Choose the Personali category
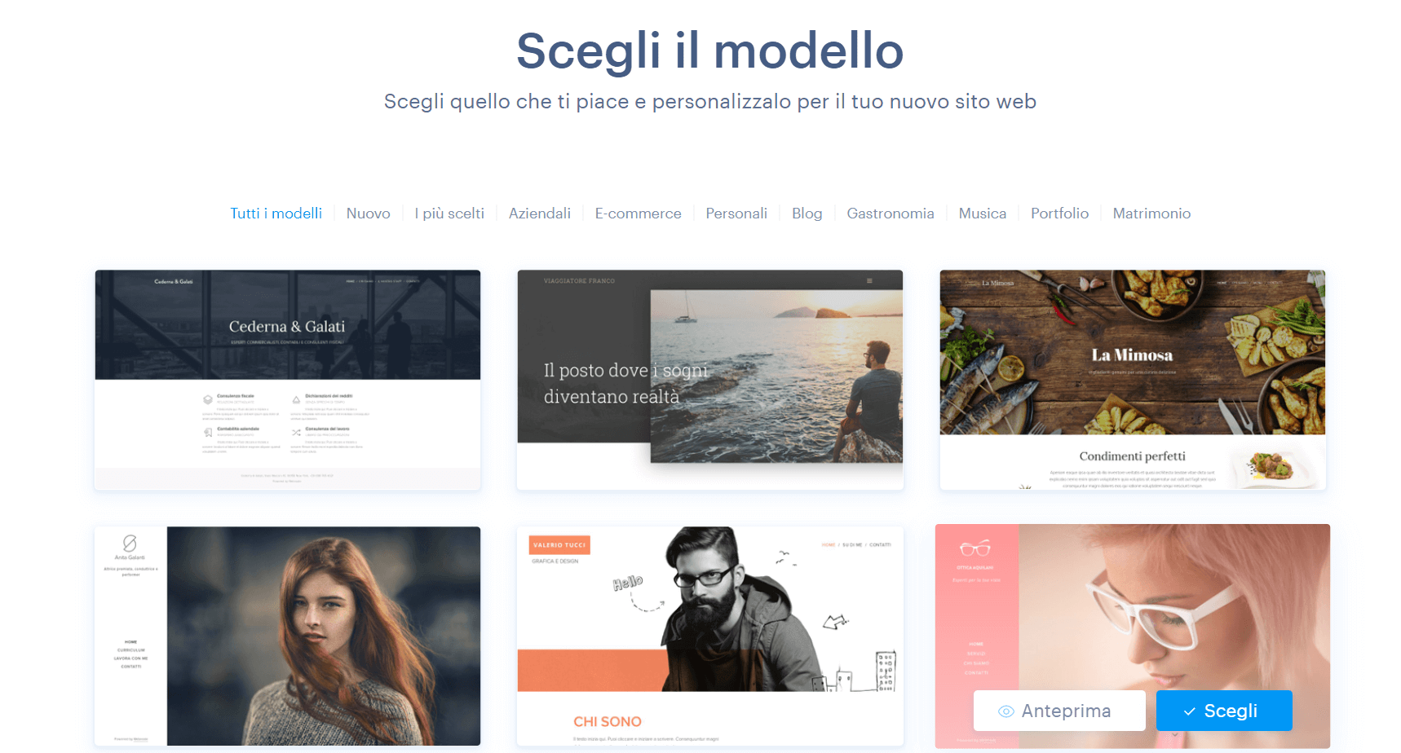This screenshot has height=753, width=1401. tap(736, 214)
